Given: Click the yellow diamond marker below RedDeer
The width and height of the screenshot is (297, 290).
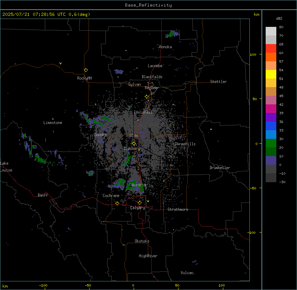Looking at the screenshot, I should click(147, 96).
